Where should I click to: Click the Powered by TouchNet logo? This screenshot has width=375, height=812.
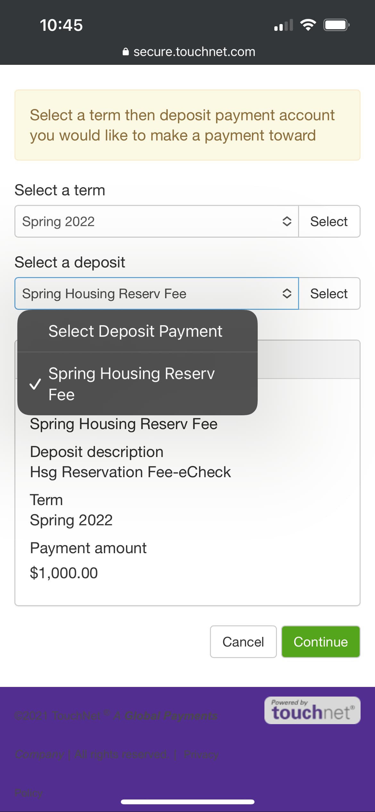click(312, 710)
